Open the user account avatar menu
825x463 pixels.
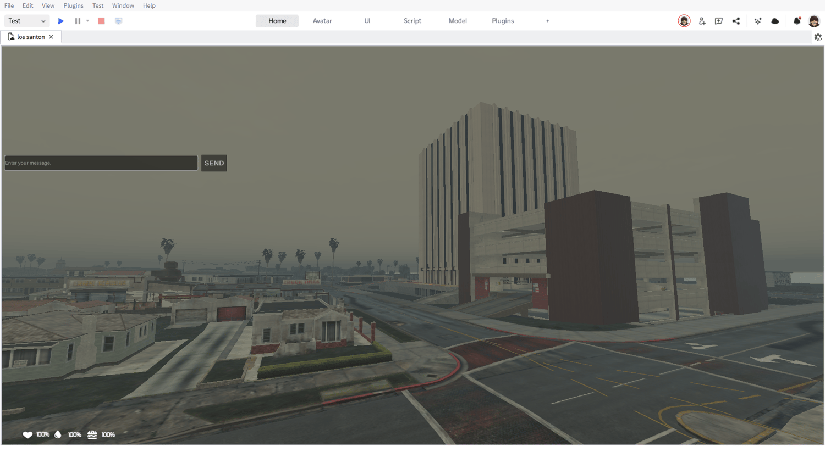coord(815,21)
